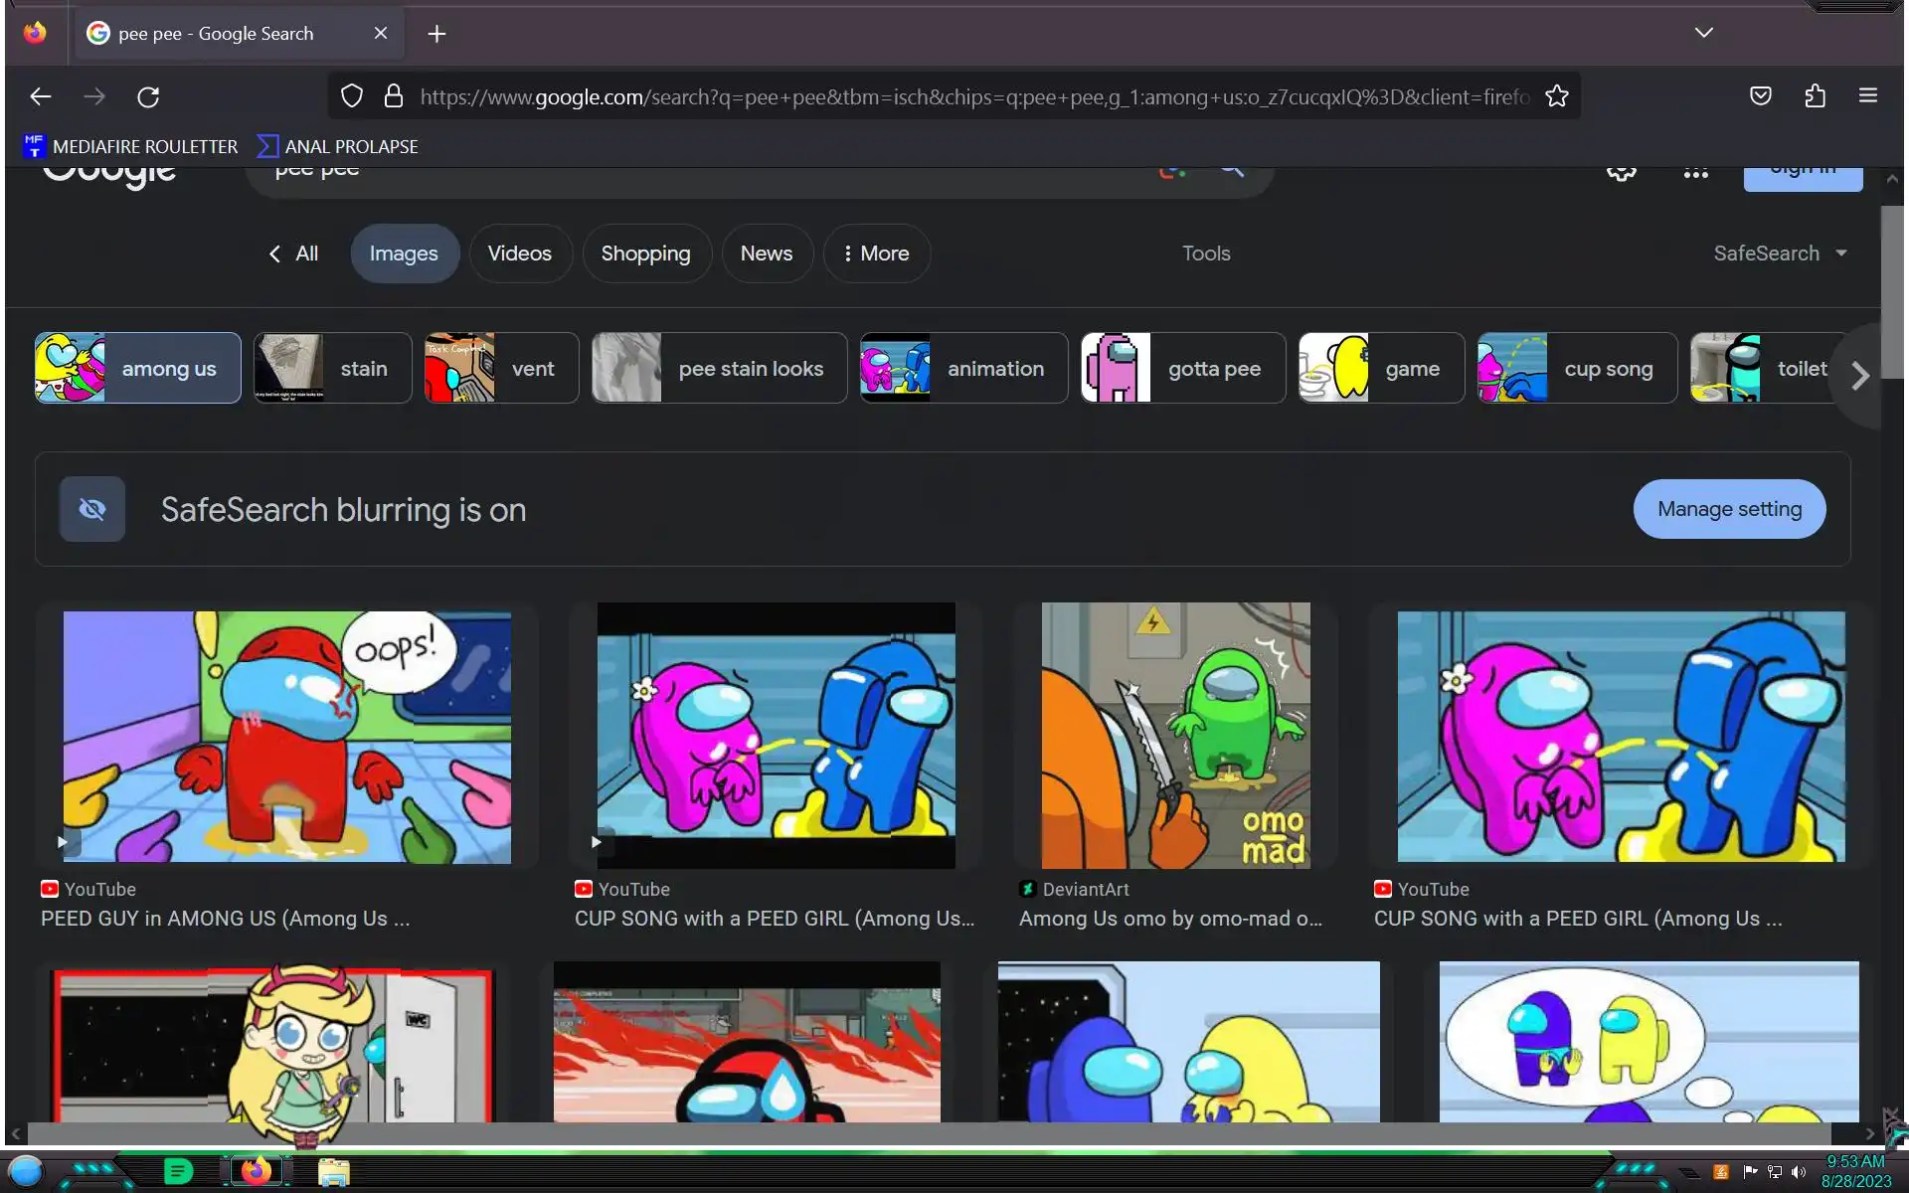Click the Manage setting button
1909x1193 pixels.
[1728, 509]
